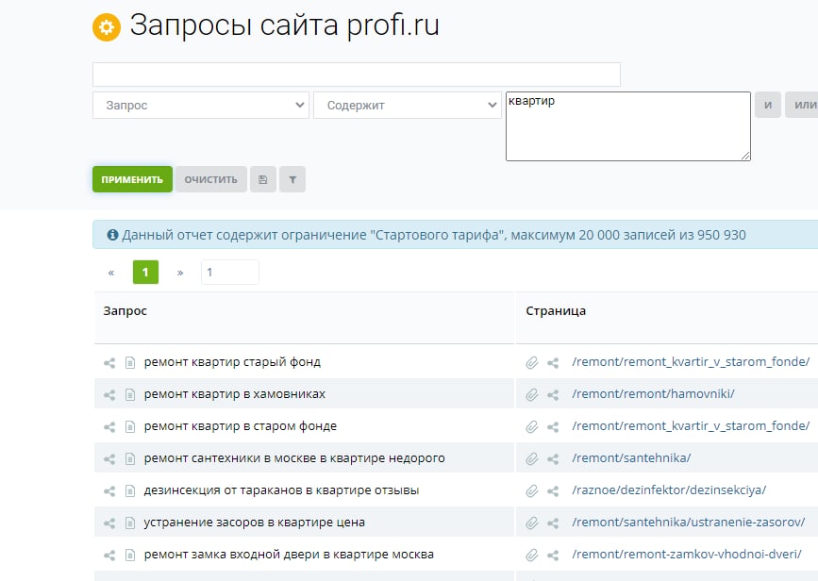Image resolution: width=818 pixels, height=581 pixels.
Task: Click share icon for 'устранение засоров в квартире цена'
Action: click(109, 523)
